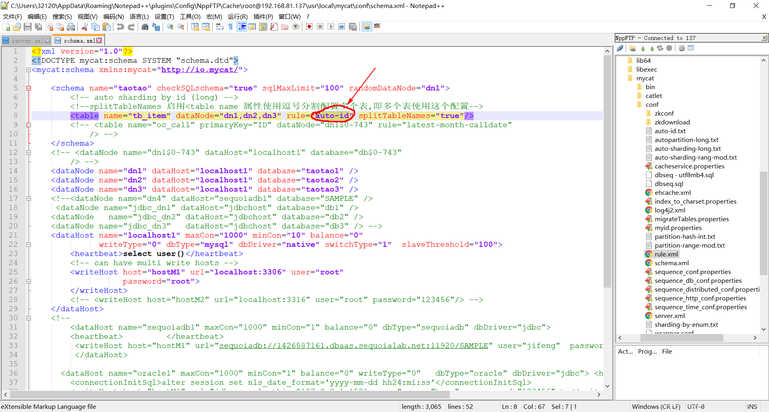Create a new file from the toolbar

(6, 27)
